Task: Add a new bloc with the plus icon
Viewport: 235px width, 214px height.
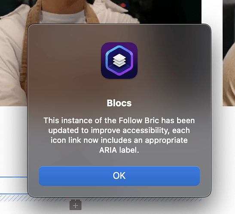Action: click(x=76, y=205)
